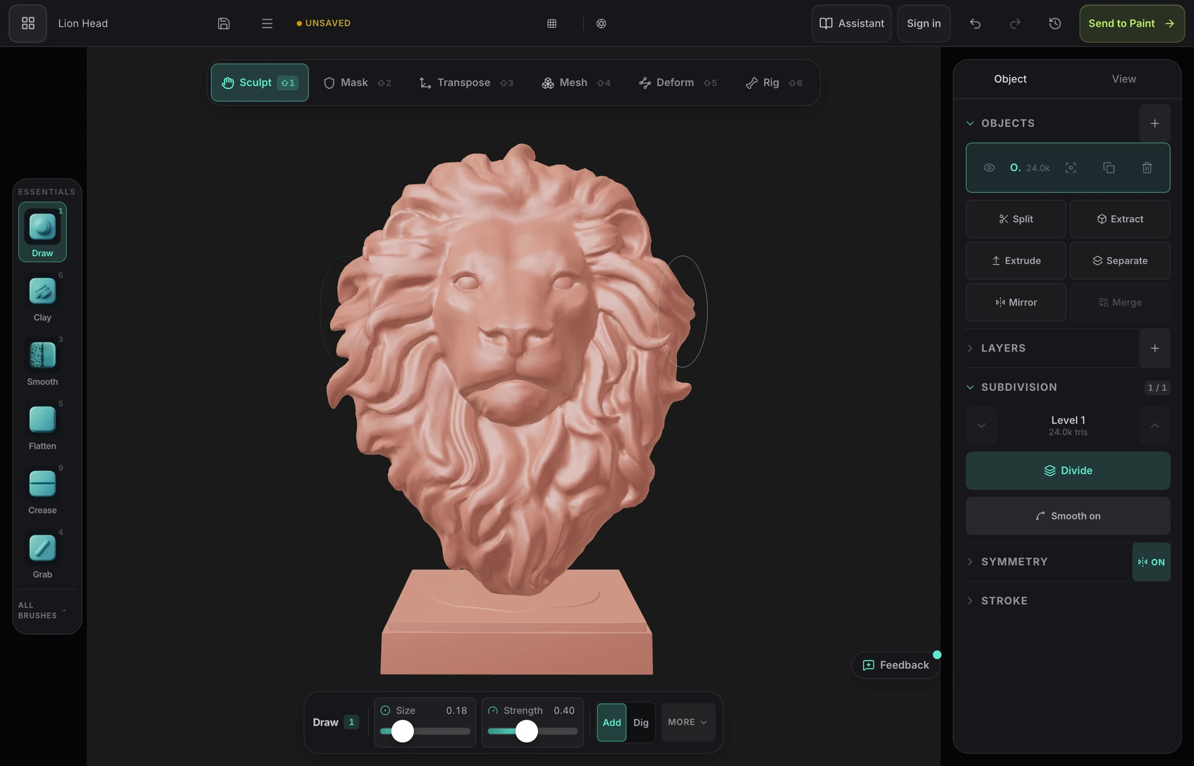Duplicate the object with the copy icon

tap(1109, 167)
